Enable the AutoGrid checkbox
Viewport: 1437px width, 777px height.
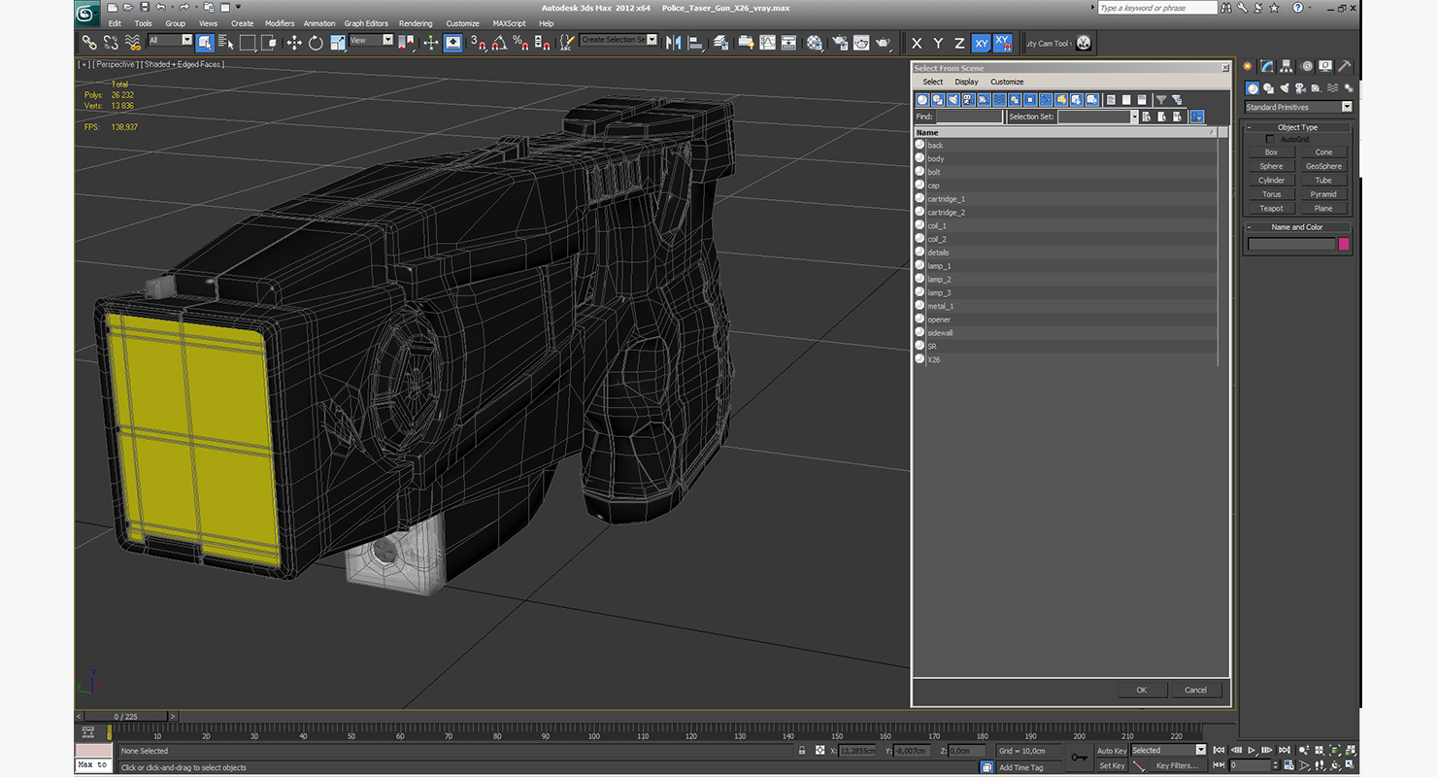point(1270,139)
